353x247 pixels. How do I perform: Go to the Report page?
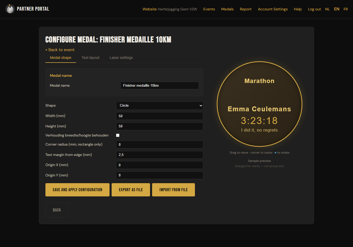(x=246, y=9)
